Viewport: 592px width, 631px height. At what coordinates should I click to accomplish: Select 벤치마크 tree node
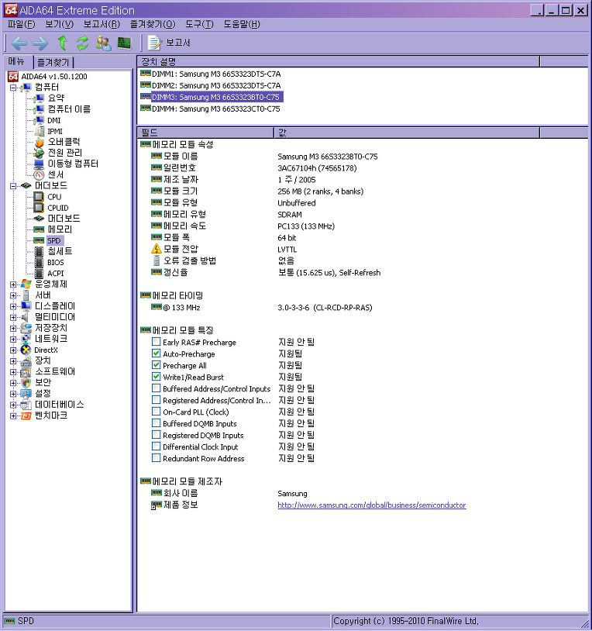click(x=51, y=415)
